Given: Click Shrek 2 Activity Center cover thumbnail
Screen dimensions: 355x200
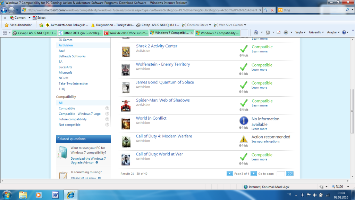Looking at the screenshot, I should tap(126, 51).
